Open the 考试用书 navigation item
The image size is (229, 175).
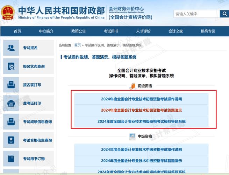tap(111, 31)
